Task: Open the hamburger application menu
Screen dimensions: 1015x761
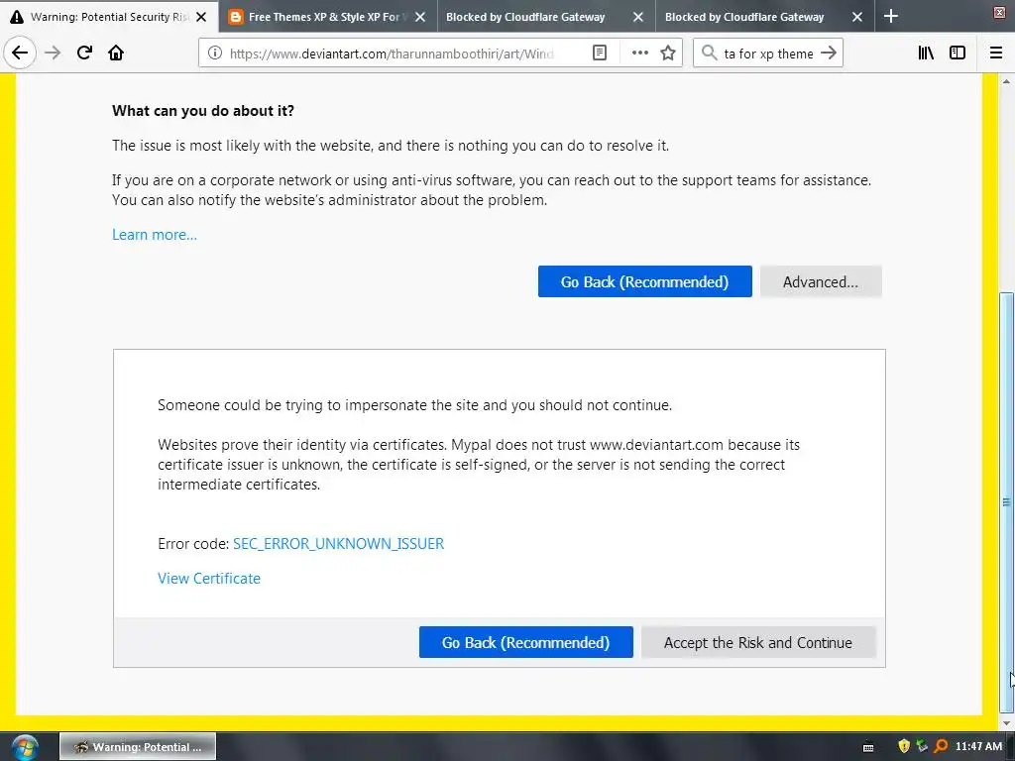Action: 996,54
